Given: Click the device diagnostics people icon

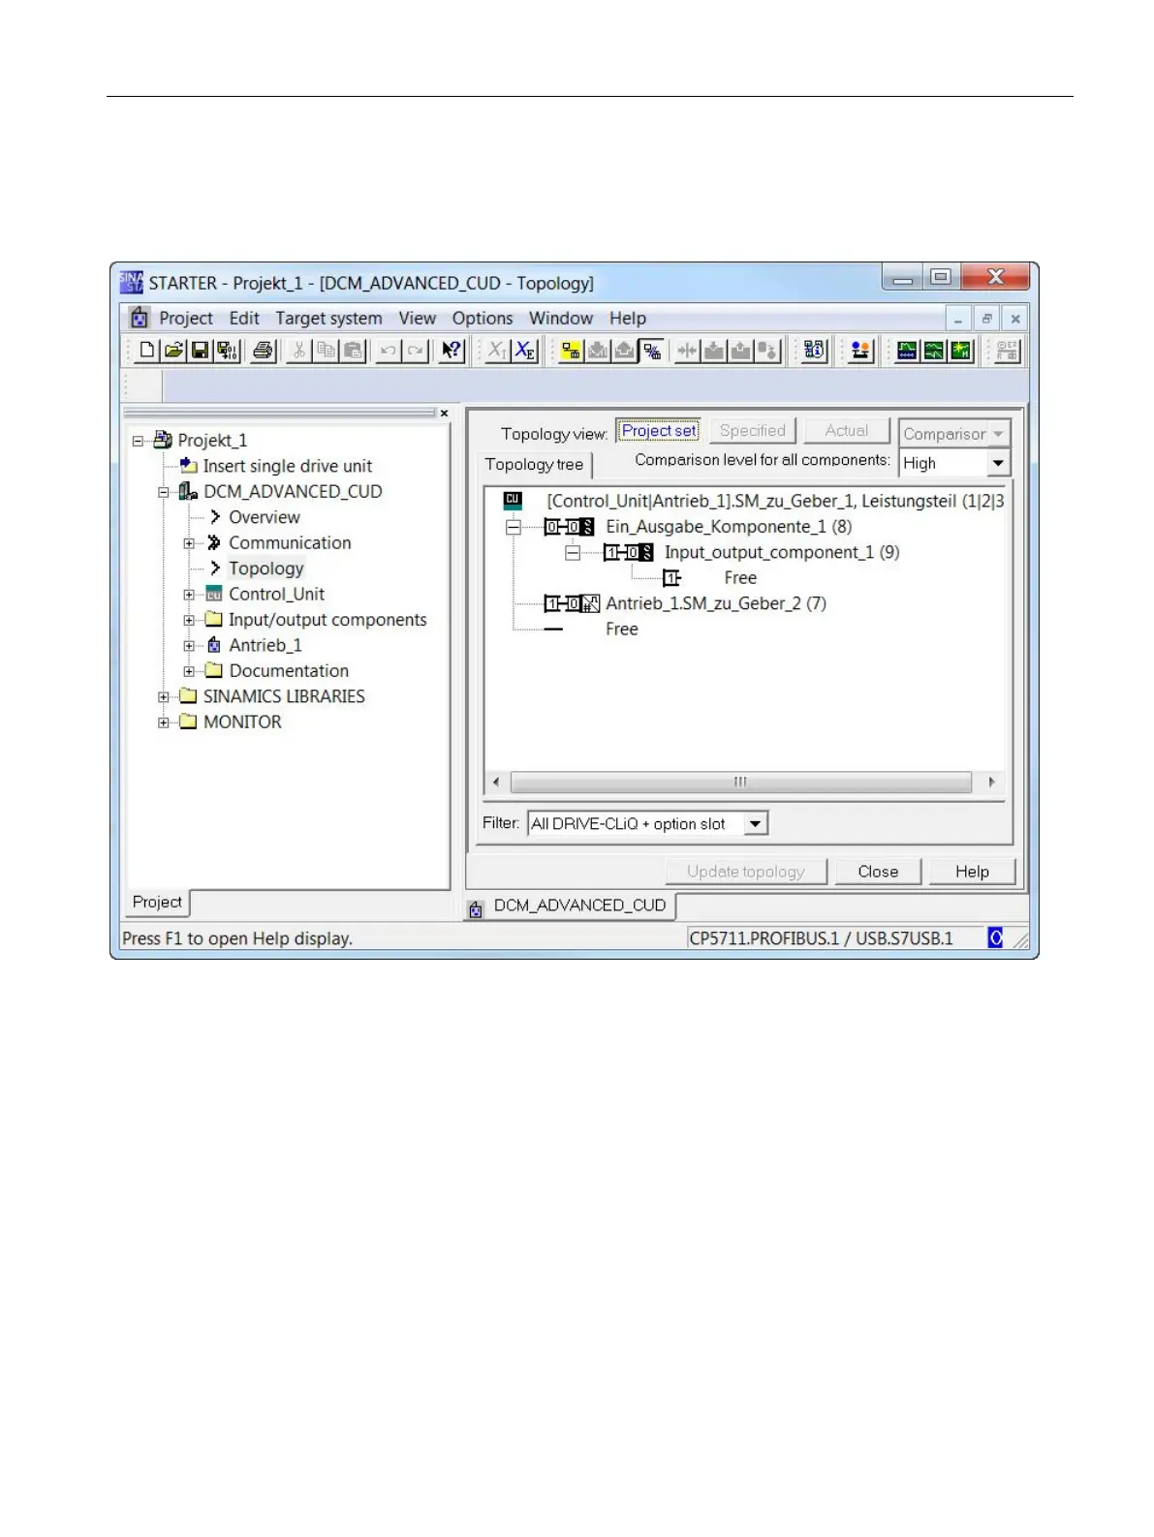Looking at the screenshot, I should click(x=859, y=351).
